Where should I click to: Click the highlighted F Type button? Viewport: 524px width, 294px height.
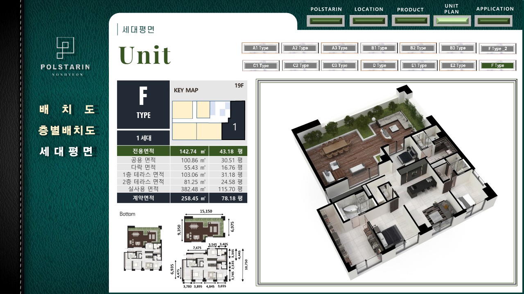coord(497,66)
